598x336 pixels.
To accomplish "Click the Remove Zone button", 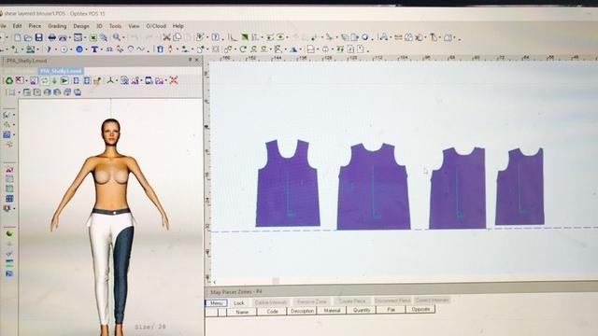I will click(311, 301).
